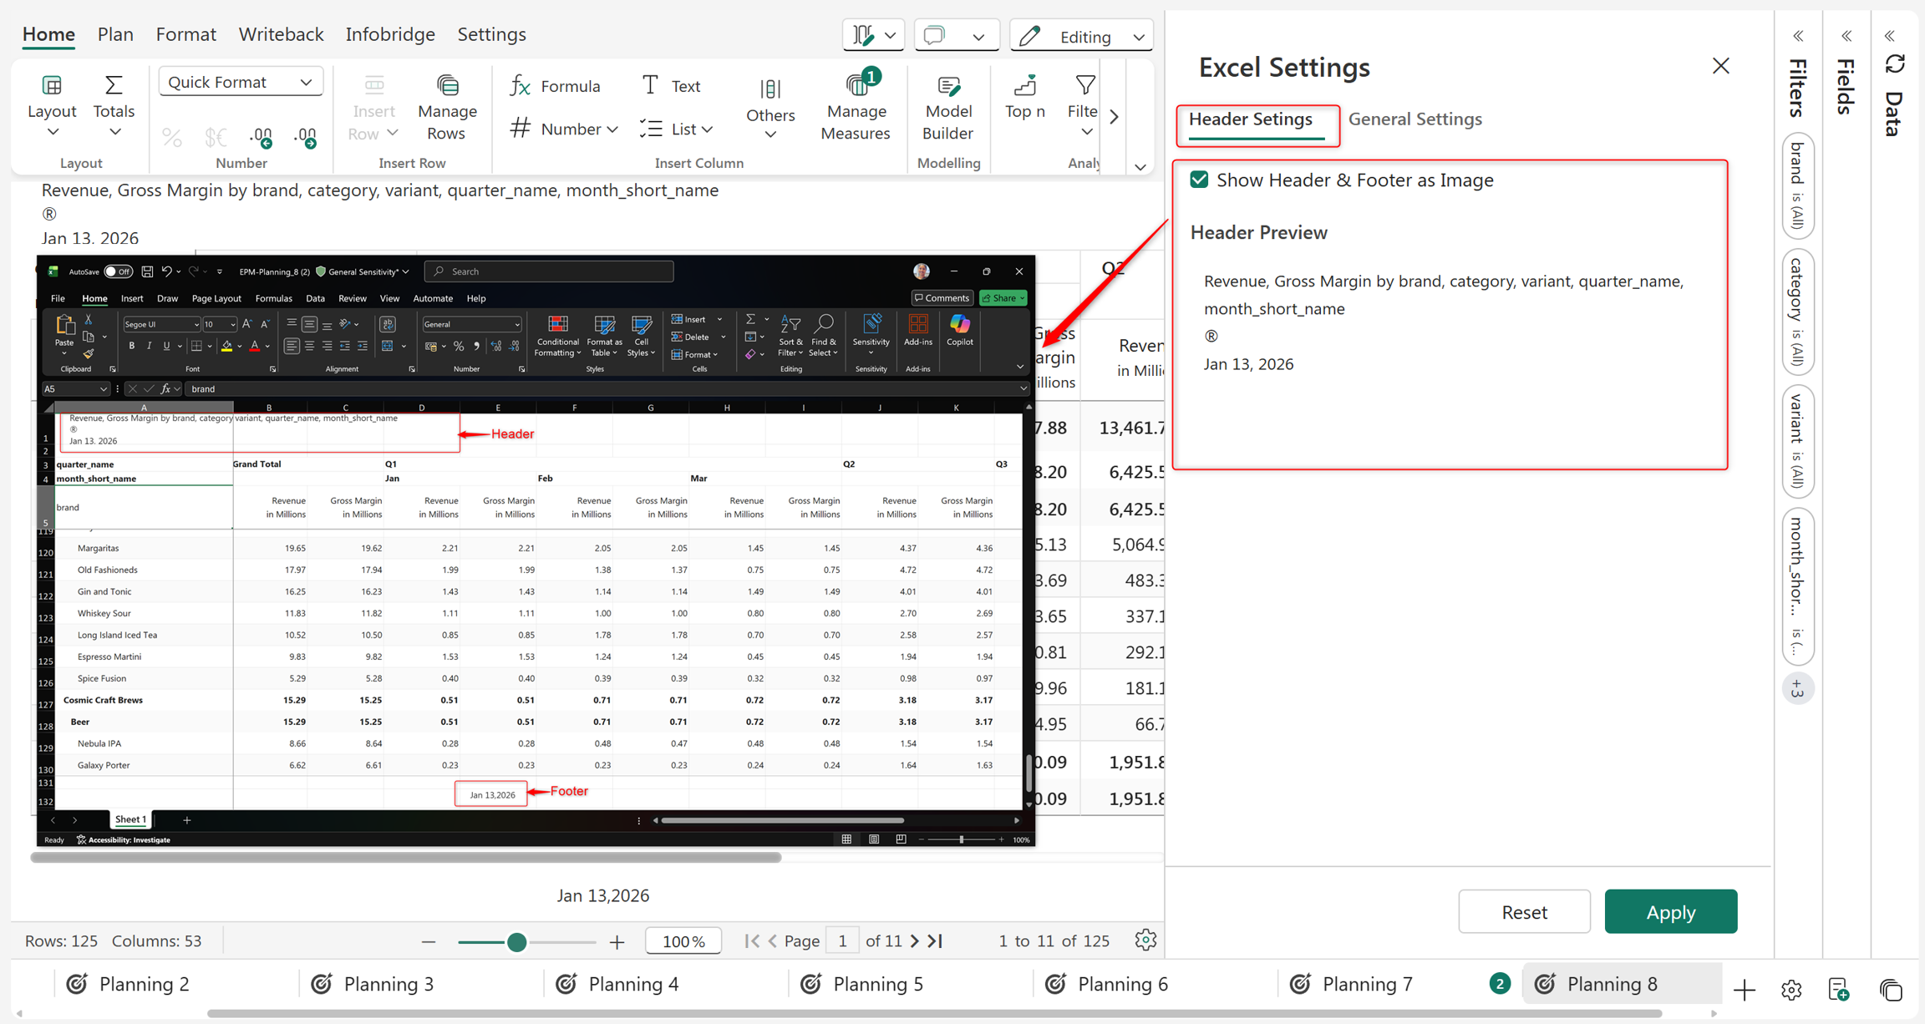Viewport: 1925px width, 1024px height.
Task: Adjust the zoom slider handle
Action: [x=516, y=941]
